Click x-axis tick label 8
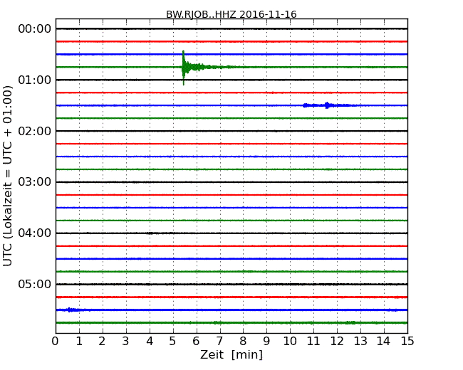This screenshot has height=370, width=463. tap(244, 342)
